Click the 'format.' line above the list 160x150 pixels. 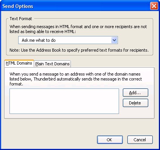click(x=16, y=84)
